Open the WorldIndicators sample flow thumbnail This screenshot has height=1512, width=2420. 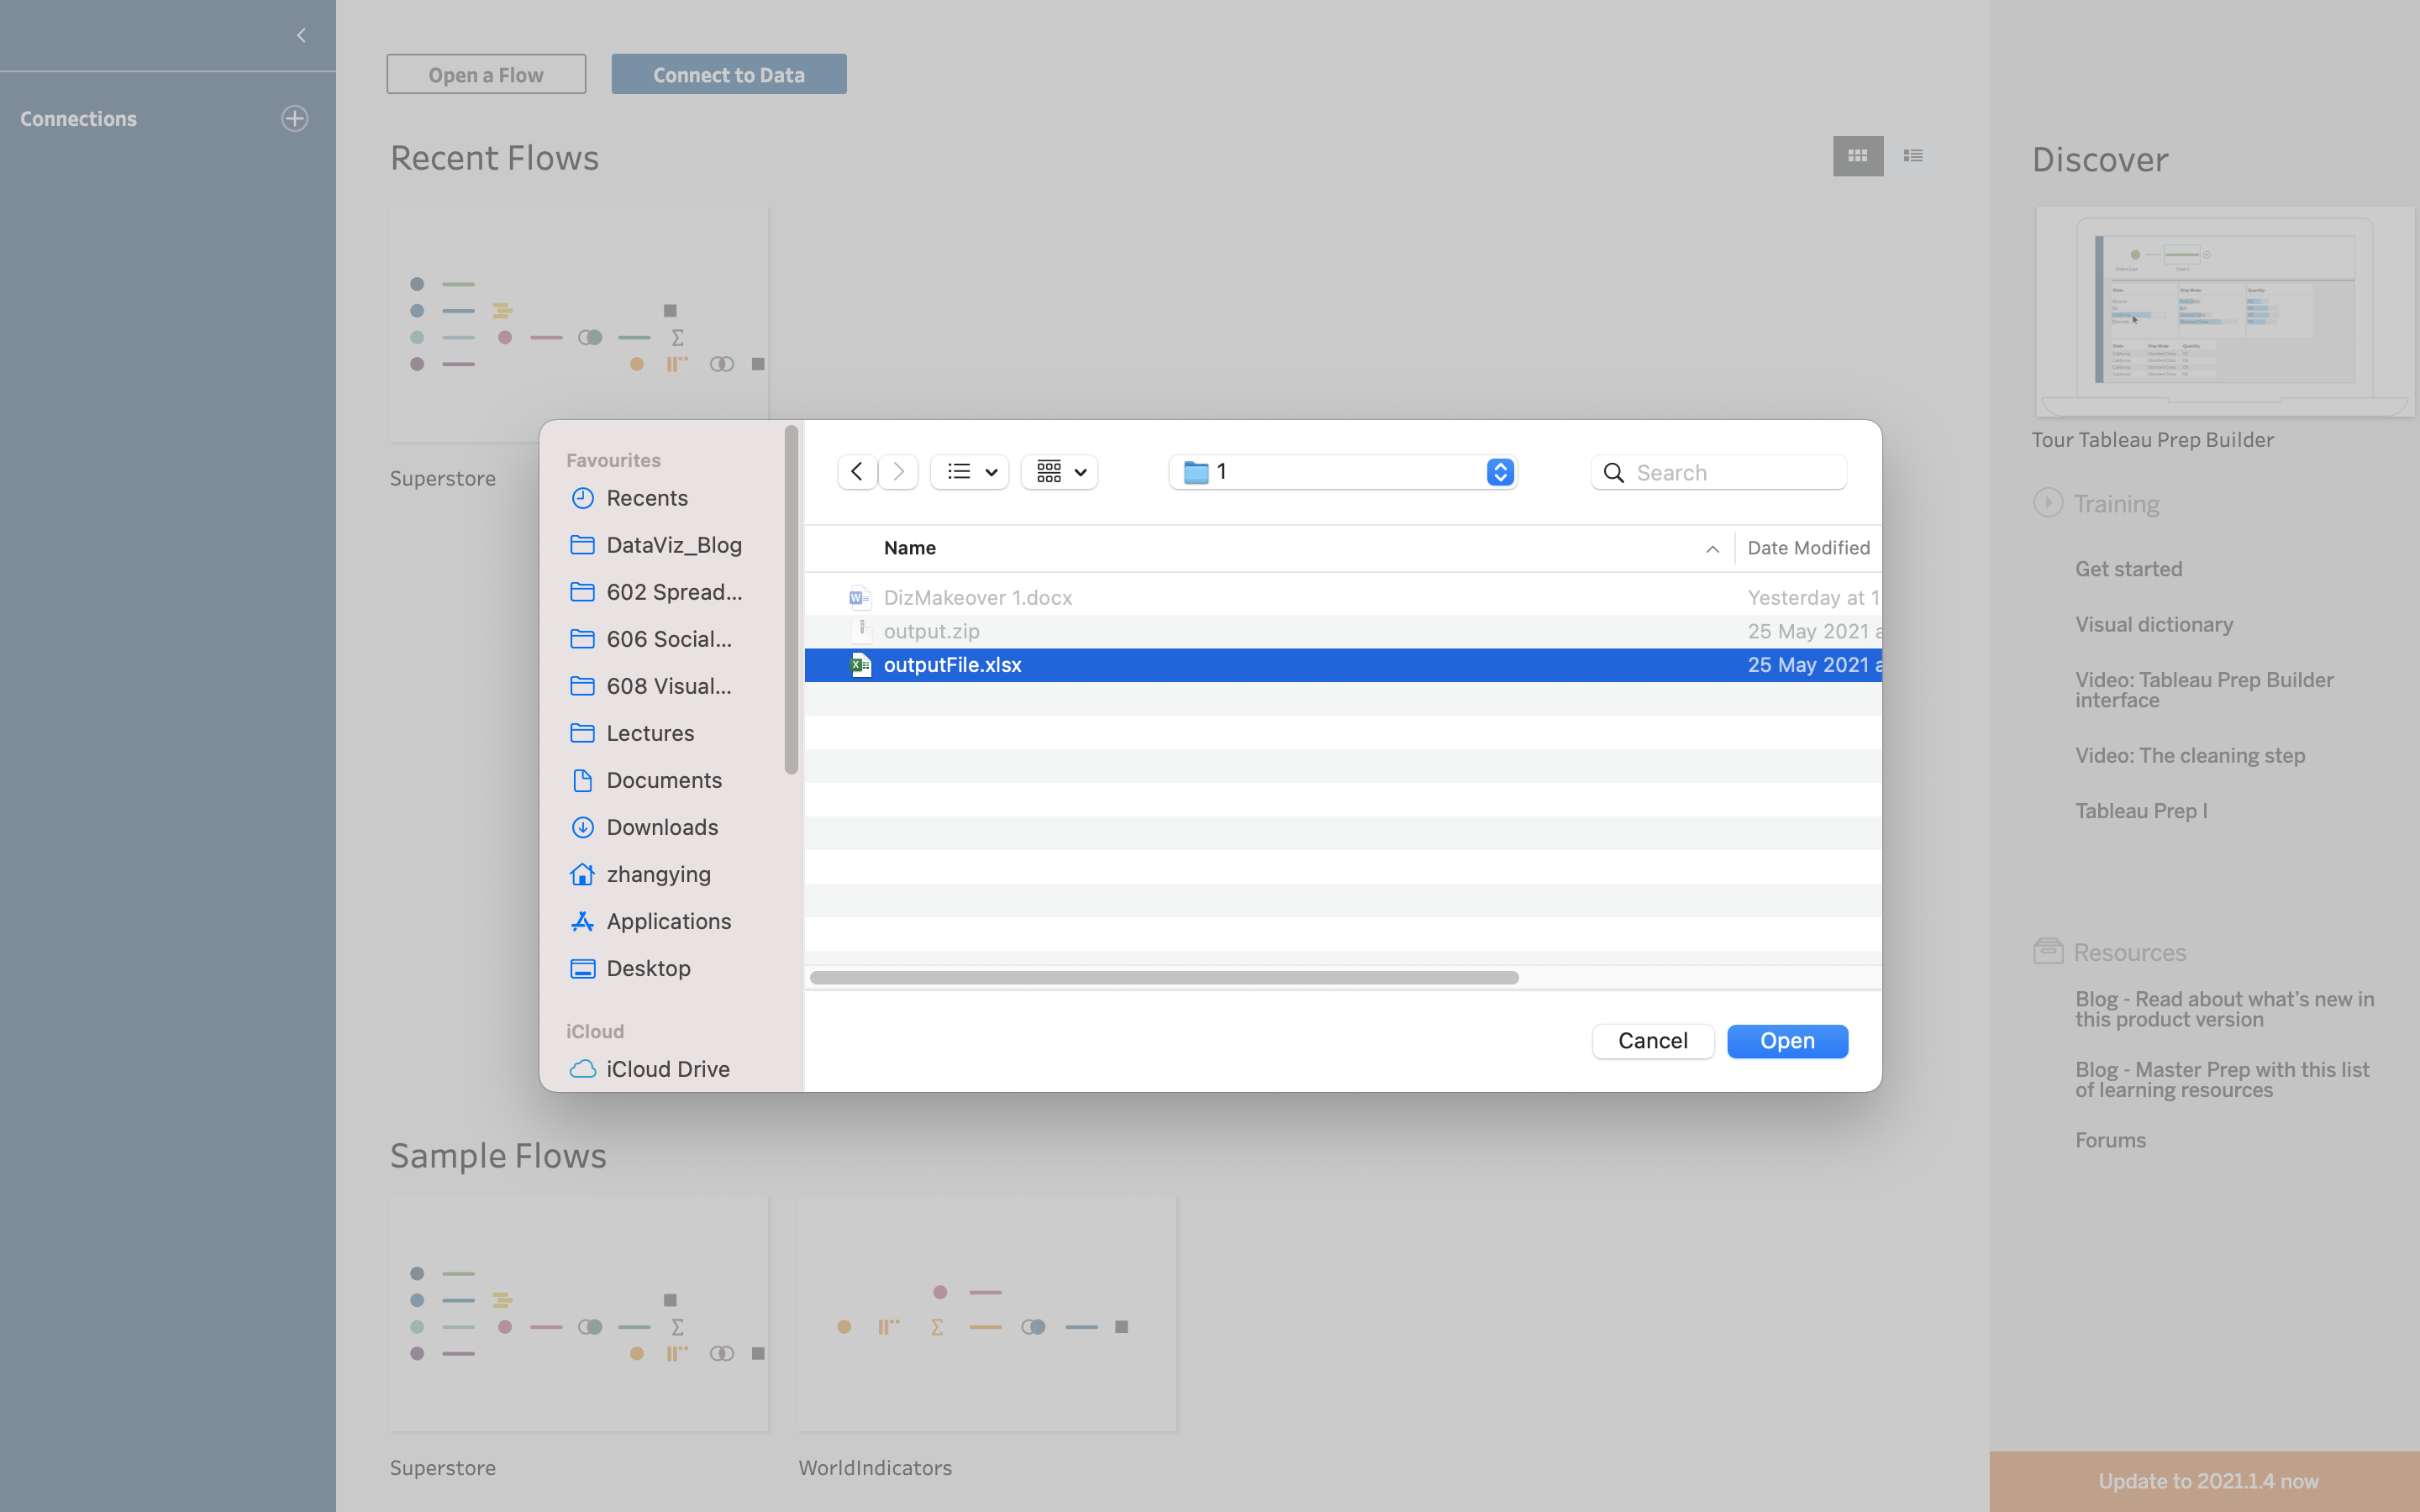tap(987, 1314)
